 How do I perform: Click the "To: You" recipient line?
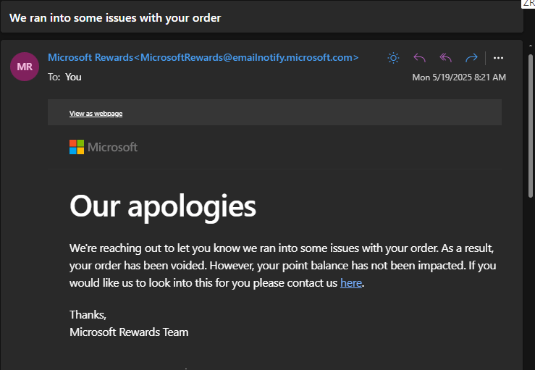tap(64, 76)
